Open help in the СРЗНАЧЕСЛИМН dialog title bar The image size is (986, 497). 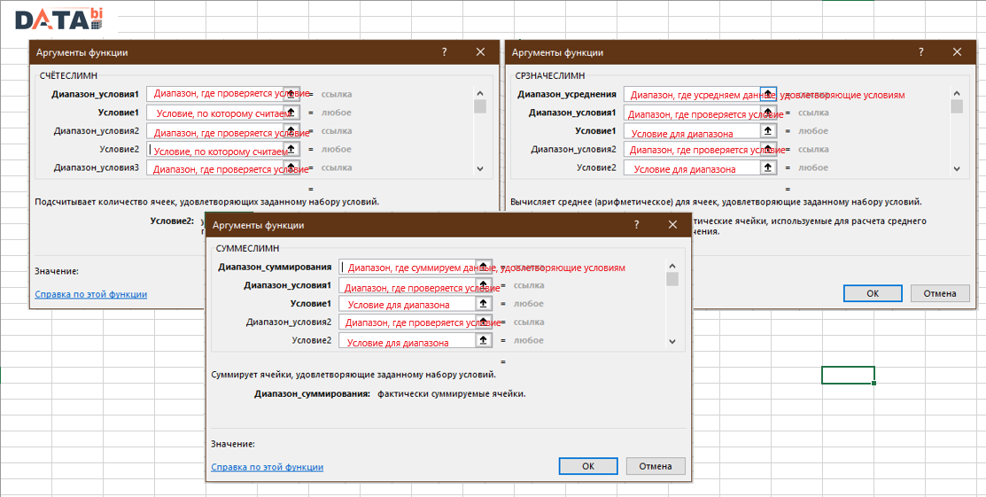pyautogui.click(x=921, y=52)
